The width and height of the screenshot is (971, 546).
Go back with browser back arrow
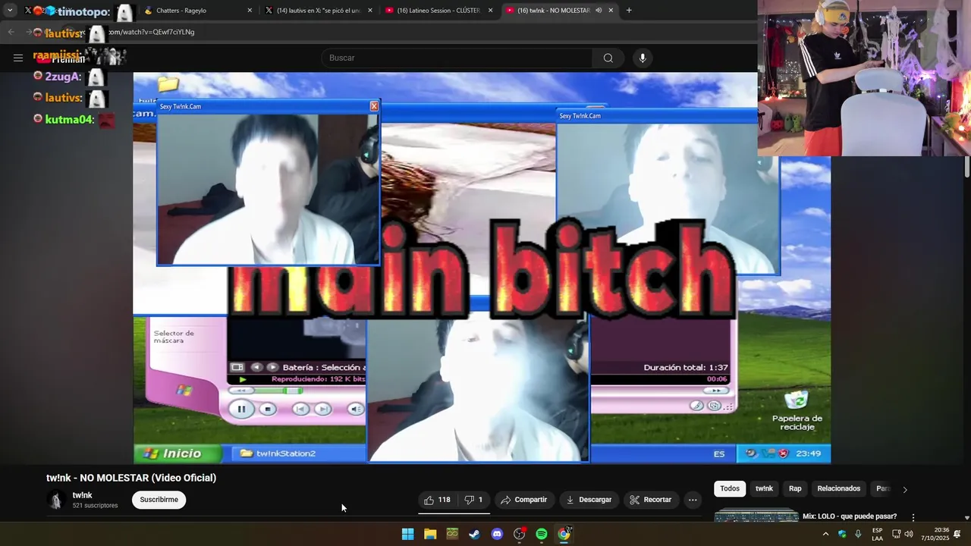coord(11,32)
